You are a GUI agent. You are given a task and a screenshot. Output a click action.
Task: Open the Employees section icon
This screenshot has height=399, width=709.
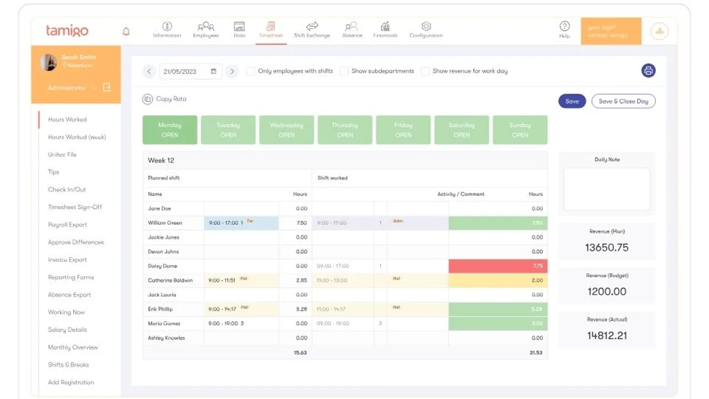tap(205, 26)
